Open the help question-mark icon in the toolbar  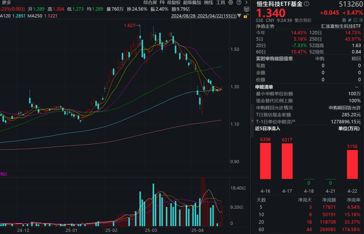[239, 3]
